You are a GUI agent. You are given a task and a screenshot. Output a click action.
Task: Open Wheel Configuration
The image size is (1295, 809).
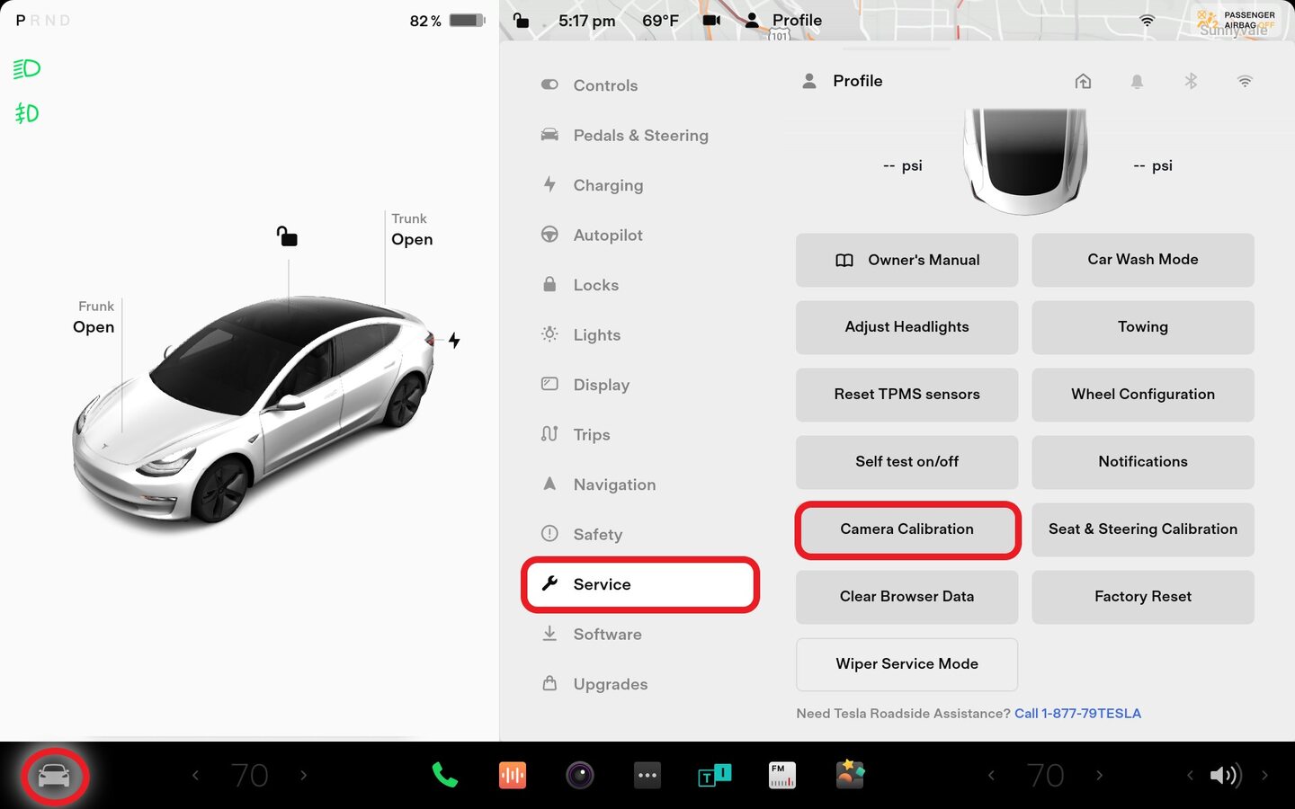point(1143,395)
